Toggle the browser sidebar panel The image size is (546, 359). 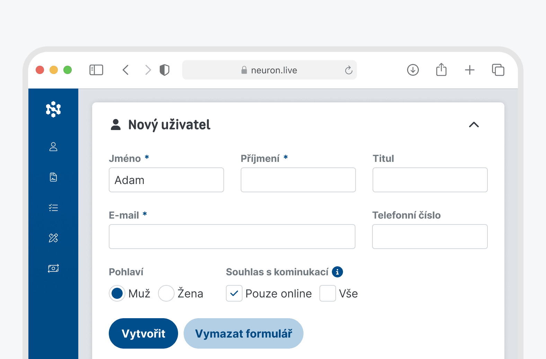[x=96, y=70]
